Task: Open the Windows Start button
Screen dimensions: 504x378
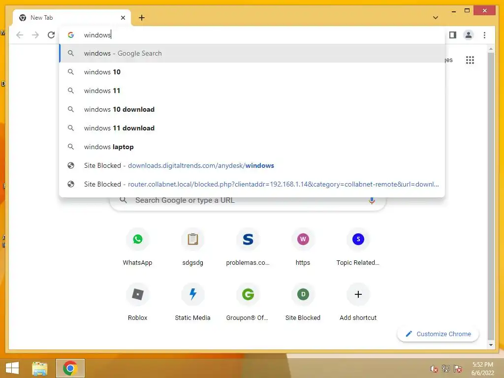Action: [12, 368]
